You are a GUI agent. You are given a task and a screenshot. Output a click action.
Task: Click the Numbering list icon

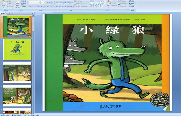tap(62, 3)
